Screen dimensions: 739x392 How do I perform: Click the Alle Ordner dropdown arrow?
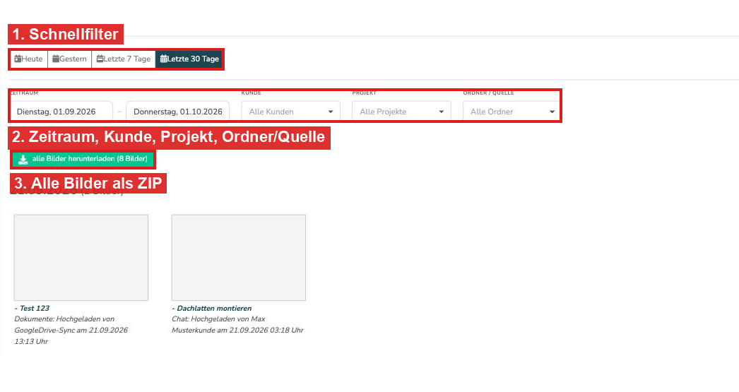tap(552, 112)
